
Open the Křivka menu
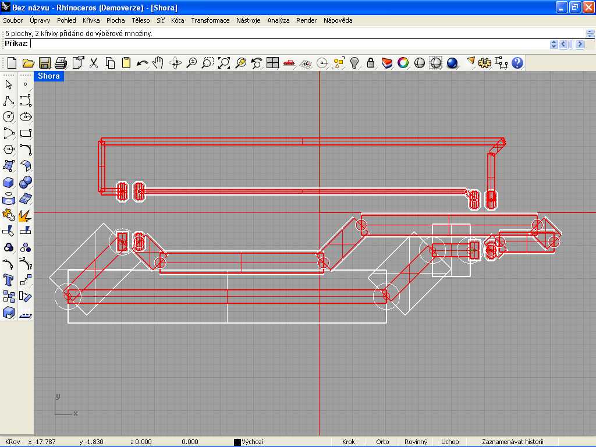(x=91, y=20)
